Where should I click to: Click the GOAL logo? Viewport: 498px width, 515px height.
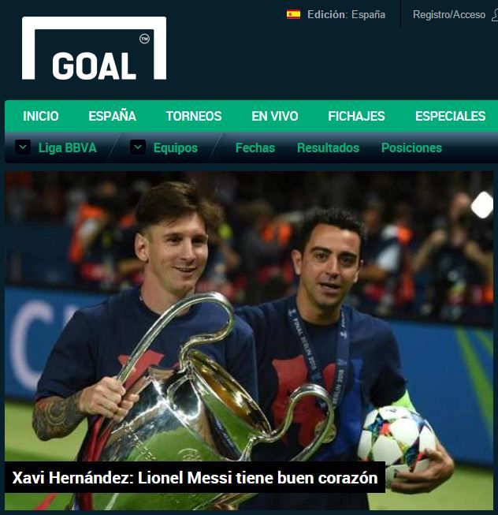click(x=94, y=48)
